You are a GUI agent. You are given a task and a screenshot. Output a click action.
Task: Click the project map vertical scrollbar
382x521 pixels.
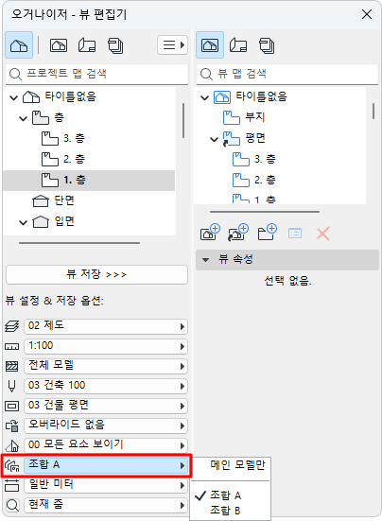pos(183,121)
